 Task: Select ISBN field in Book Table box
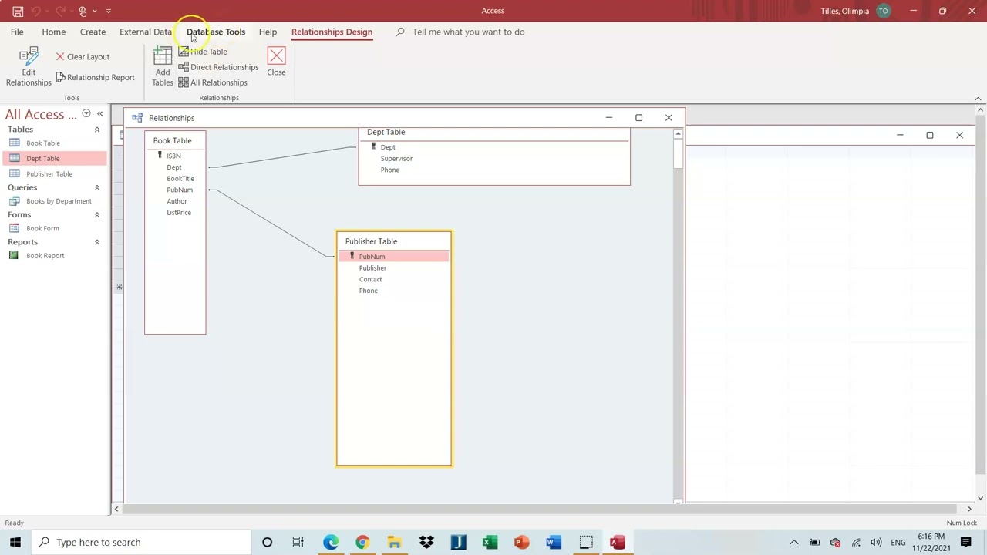click(x=175, y=156)
